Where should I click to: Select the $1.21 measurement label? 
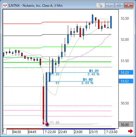pos(94,71)
